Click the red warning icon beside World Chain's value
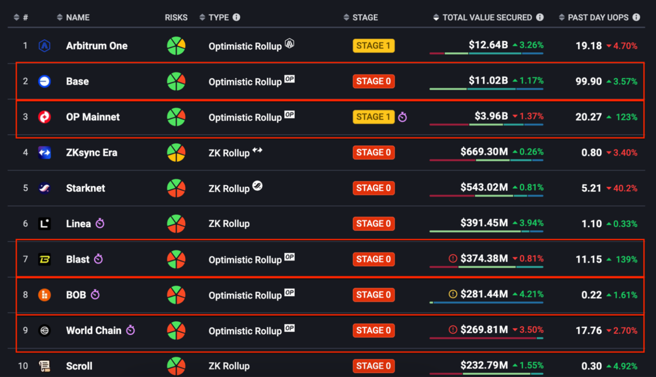 pyautogui.click(x=453, y=330)
